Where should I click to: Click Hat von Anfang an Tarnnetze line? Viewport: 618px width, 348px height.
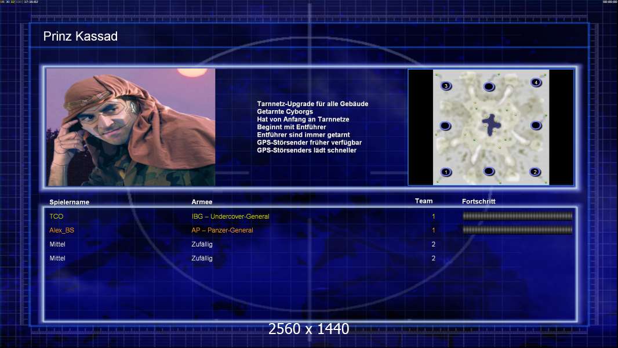[303, 119]
